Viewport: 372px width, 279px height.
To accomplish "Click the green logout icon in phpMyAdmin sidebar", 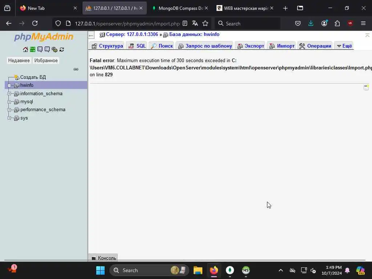I will [32, 49].
